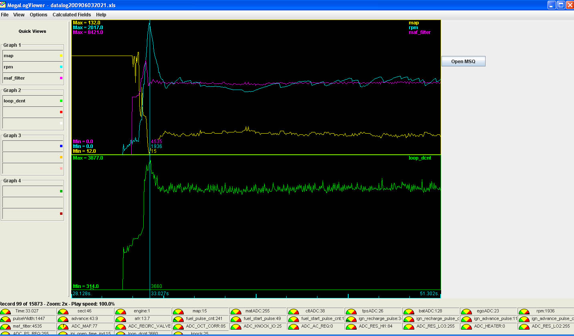This screenshot has width=574, height=336.
Task: Click the egoADC gauge icon
Action: 466,312
